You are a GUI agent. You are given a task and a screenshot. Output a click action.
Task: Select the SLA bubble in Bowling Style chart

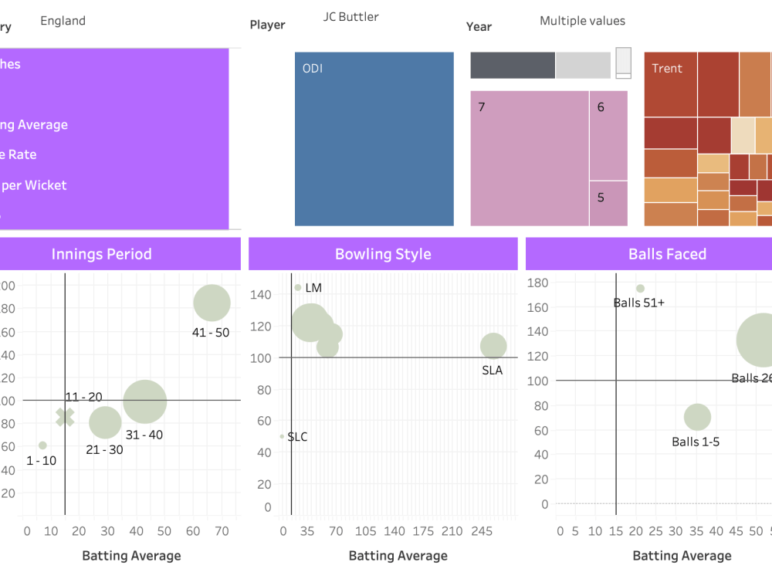point(493,345)
